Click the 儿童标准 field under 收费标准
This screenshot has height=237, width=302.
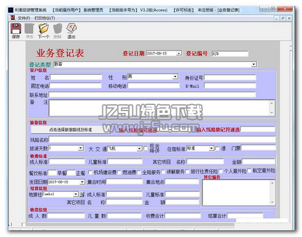click(x=125, y=162)
